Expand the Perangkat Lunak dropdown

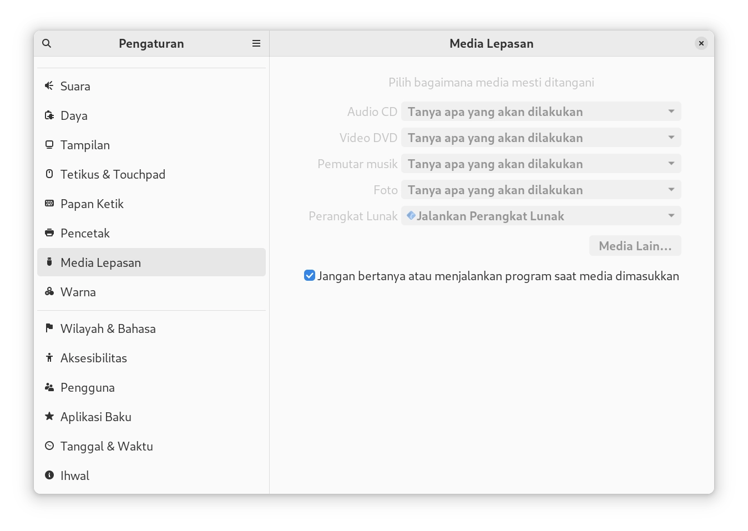(541, 216)
